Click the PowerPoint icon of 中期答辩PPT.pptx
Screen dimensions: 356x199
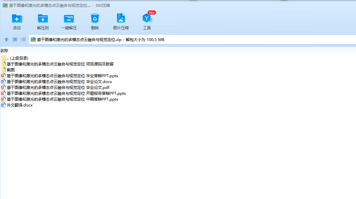click(3, 99)
